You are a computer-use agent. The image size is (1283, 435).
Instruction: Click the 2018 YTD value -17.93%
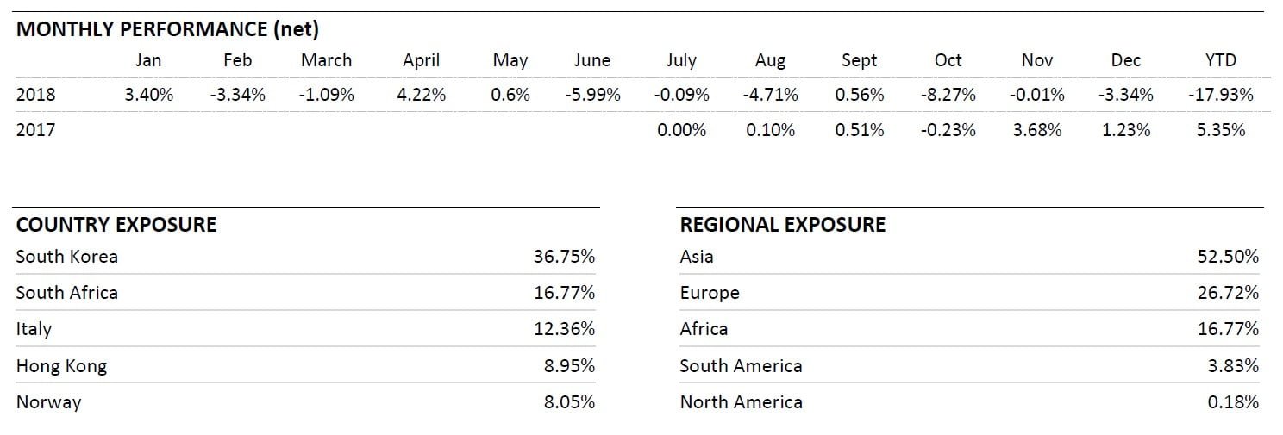pyautogui.click(x=1220, y=95)
